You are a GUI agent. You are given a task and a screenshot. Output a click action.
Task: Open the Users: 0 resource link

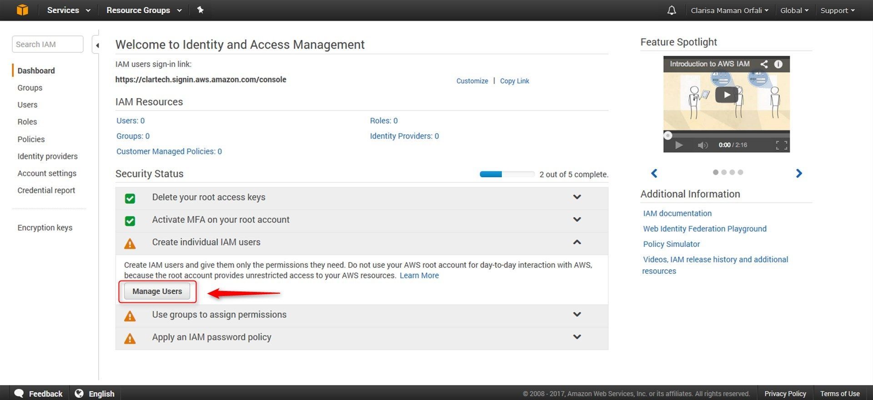point(130,120)
